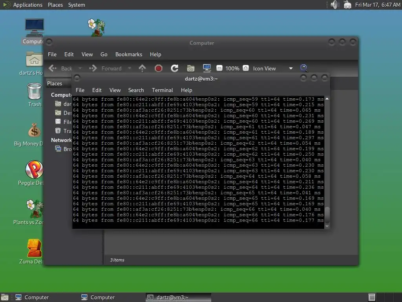
Task: Open Bookmarks menu in Computer window
Action: [x=129, y=54]
